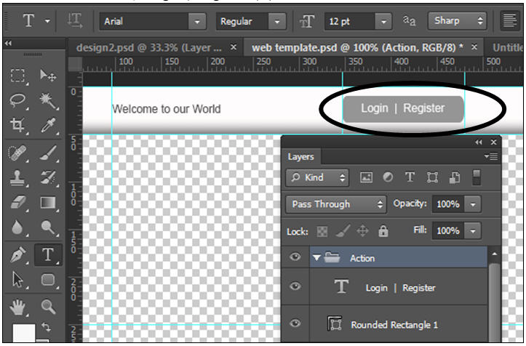This screenshot has width=526, height=346.
Task: Switch to the Untitled document tab
Action: (507, 47)
